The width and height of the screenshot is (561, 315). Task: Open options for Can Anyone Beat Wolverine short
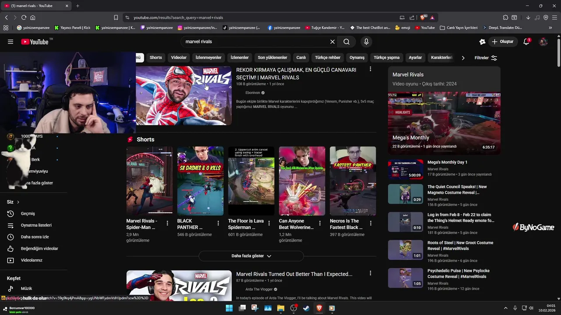click(x=320, y=223)
